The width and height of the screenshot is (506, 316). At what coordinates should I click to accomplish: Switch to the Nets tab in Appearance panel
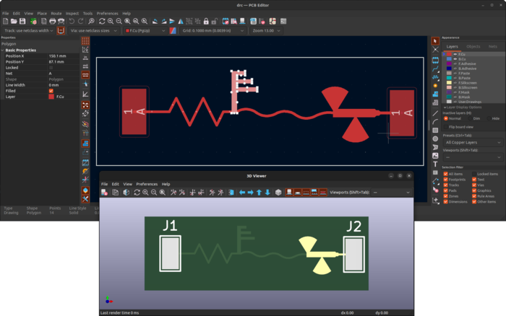click(492, 46)
